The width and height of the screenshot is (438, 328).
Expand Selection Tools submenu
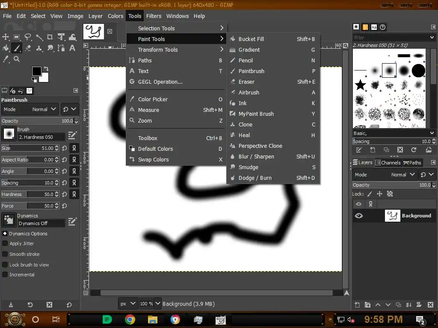176,28
